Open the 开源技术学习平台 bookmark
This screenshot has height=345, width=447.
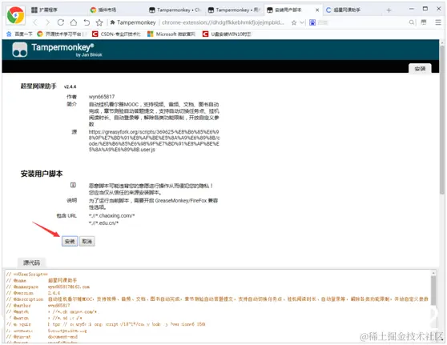(60, 34)
